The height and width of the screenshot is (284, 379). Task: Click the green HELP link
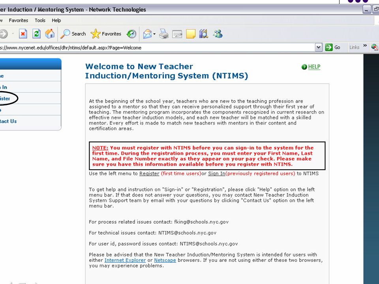tap(314, 67)
